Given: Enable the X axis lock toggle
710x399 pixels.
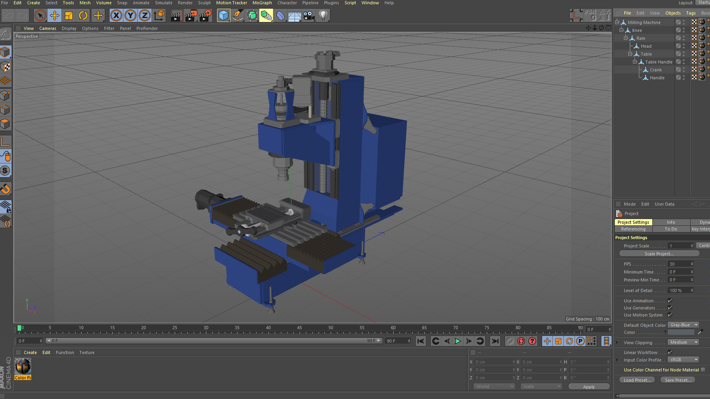Looking at the screenshot, I should click(x=116, y=15).
